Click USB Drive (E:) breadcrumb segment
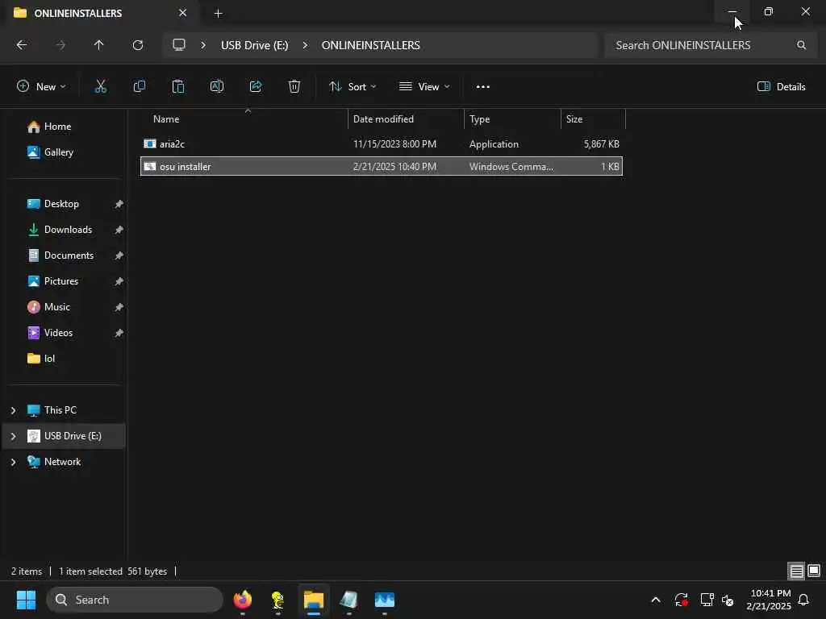Viewport: 826px width, 619px height. pyautogui.click(x=254, y=45)
